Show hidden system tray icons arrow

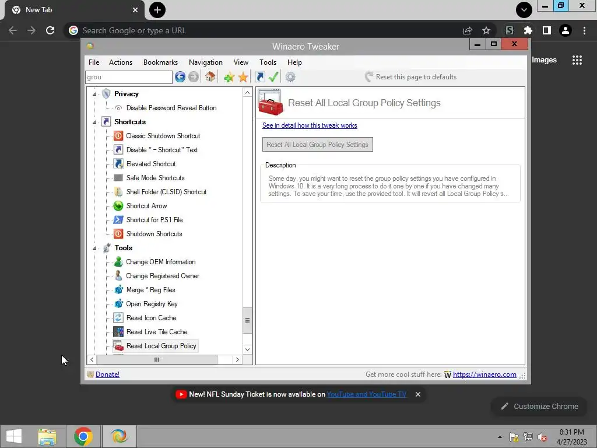click(500, 436)
